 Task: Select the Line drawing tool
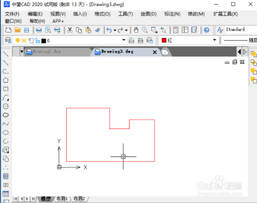[6, 54]
